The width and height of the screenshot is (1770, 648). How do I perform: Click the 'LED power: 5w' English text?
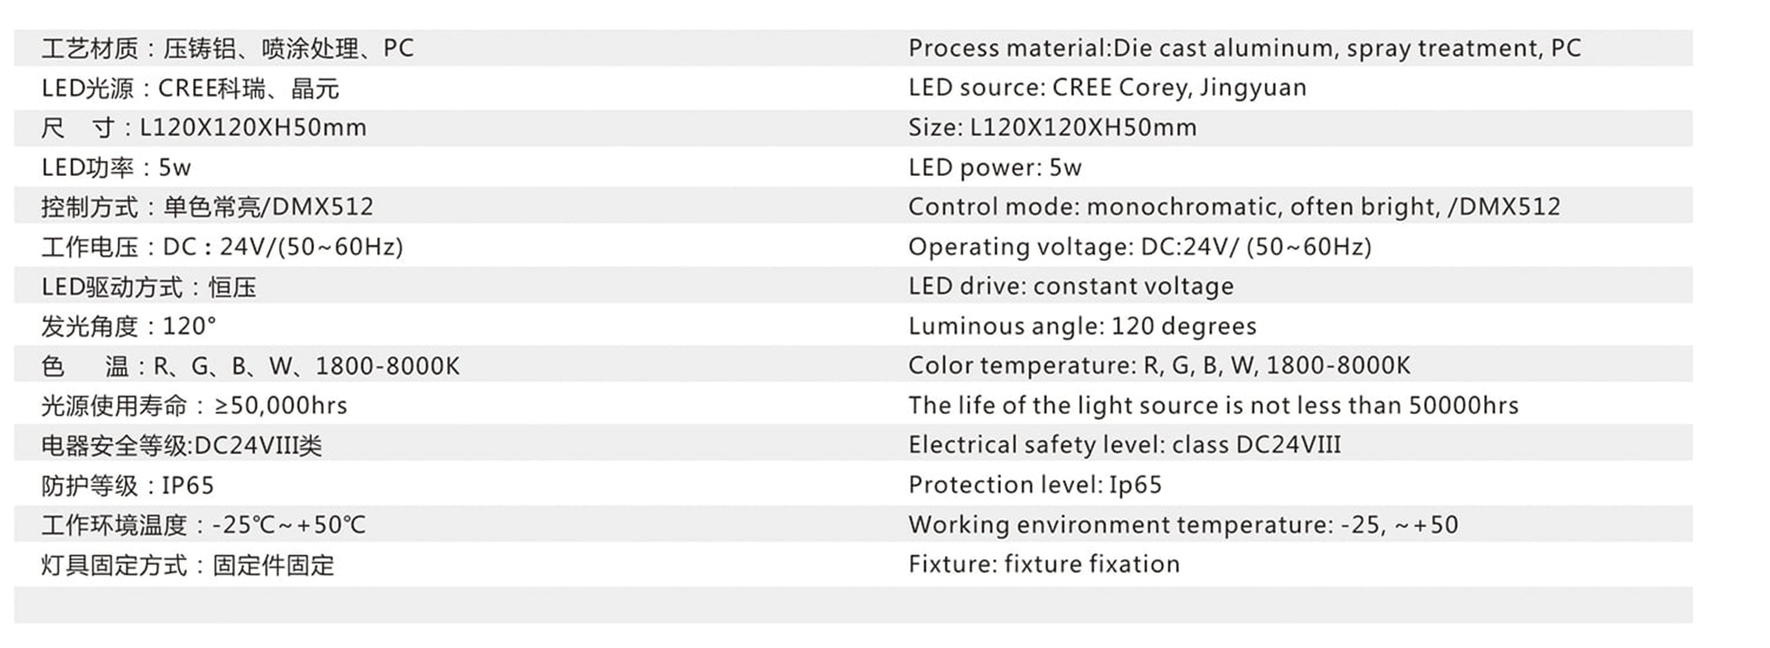click(x=995, y=167)
